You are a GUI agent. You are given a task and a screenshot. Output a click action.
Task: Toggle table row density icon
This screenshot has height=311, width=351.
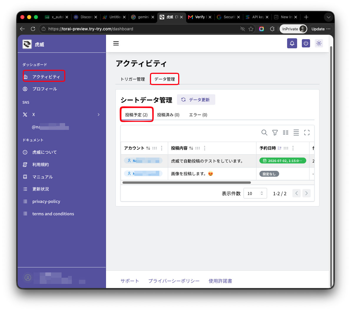(296, 133)
